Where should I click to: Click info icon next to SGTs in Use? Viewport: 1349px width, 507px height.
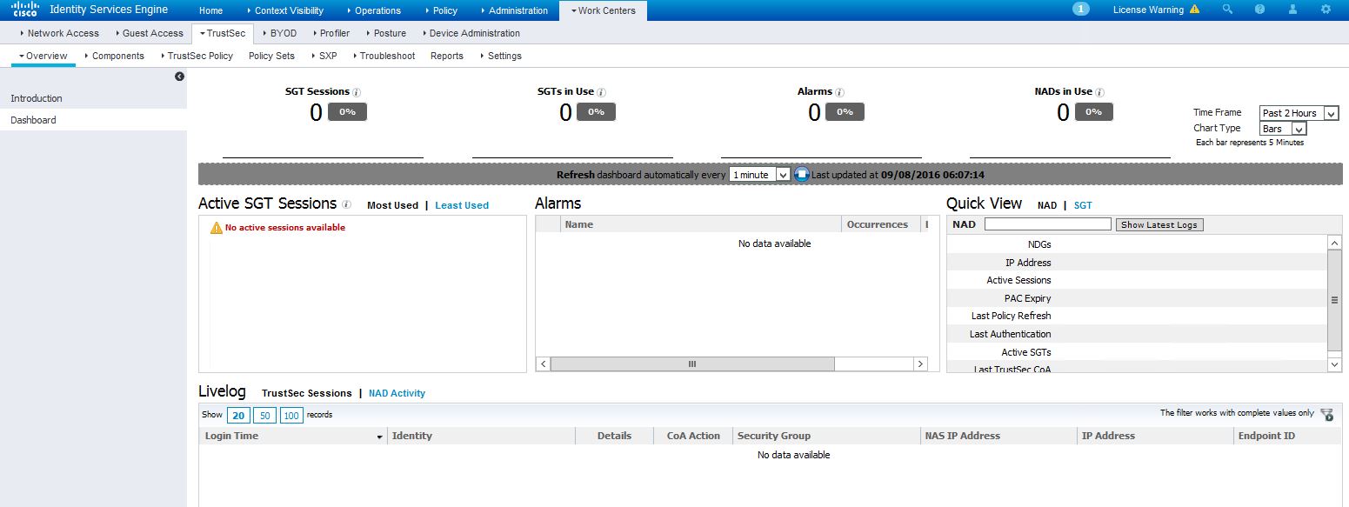pos(602,92)
